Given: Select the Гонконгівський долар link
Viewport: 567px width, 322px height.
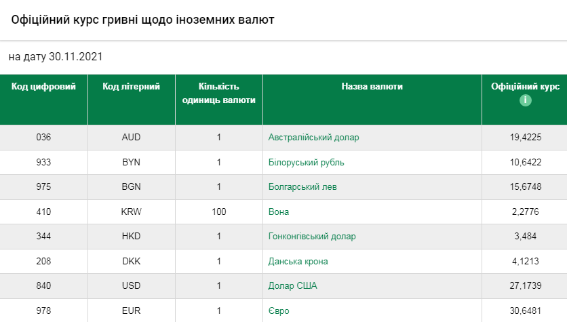Looking at the screenshot, I should coord(312,237).
